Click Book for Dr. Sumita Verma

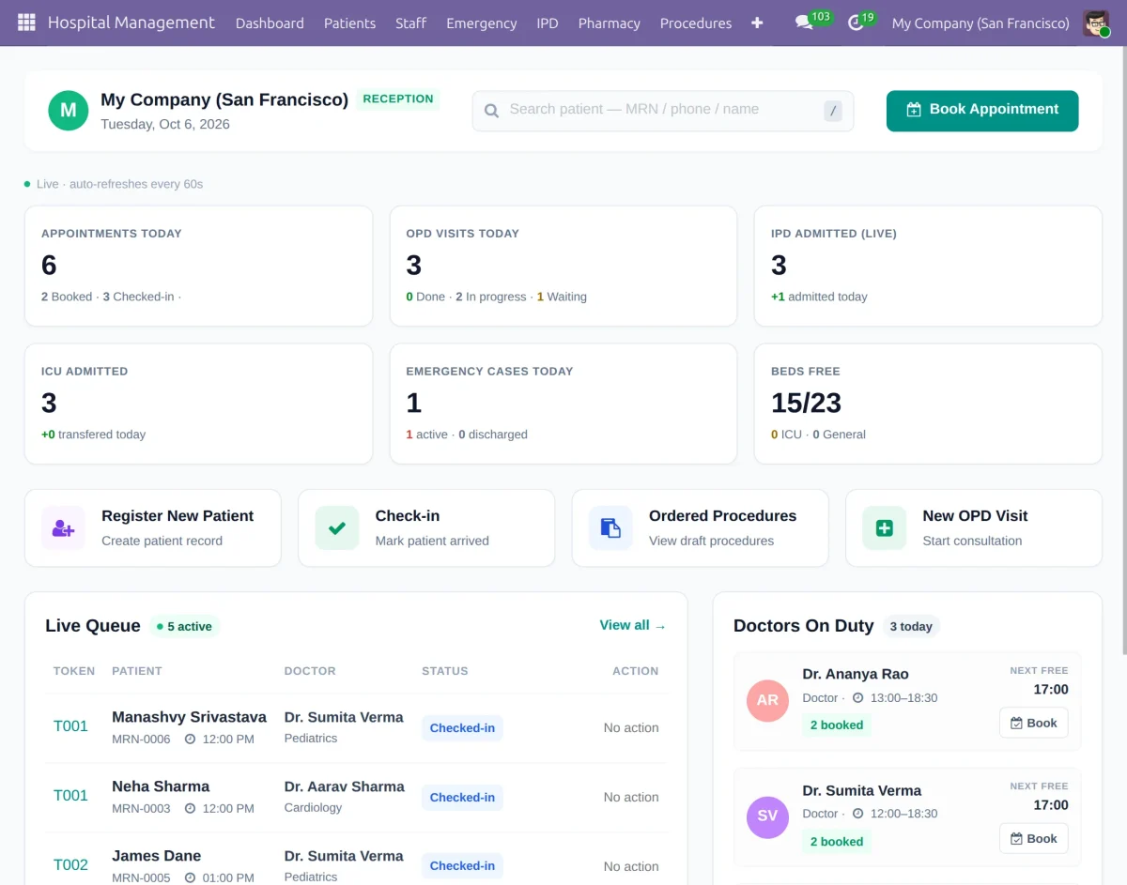[x=1033, y=839]
